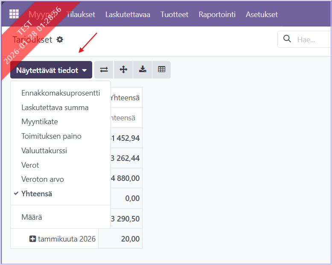Click the flip axis arrows icon
Viewport: 332px width, 265px height.
pyautogui.click(x=104, y=70)
